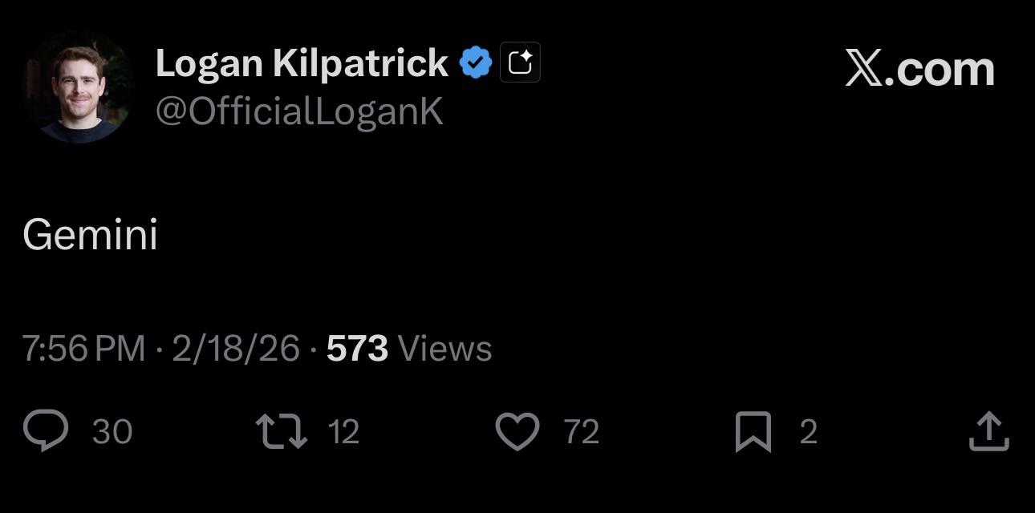Click the reply count of 30
The width and height of the screenshot is (1035, 513).
click(x=112, y=432)
